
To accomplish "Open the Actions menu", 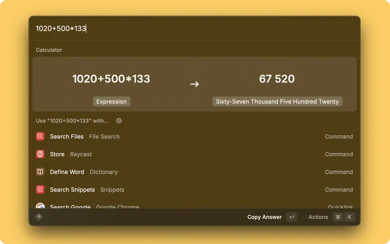I will point(318,217).
